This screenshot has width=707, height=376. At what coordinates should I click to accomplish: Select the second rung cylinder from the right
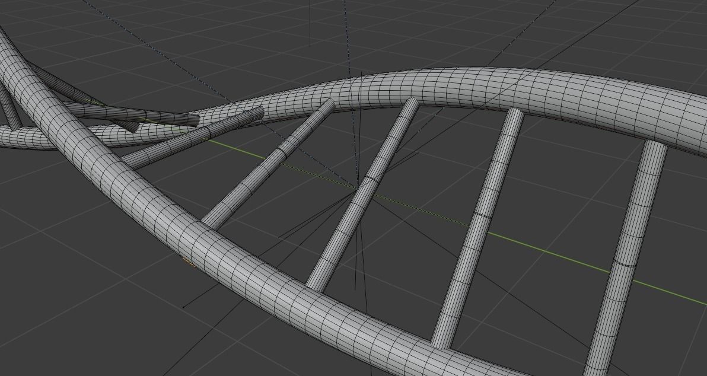(479, 228)
